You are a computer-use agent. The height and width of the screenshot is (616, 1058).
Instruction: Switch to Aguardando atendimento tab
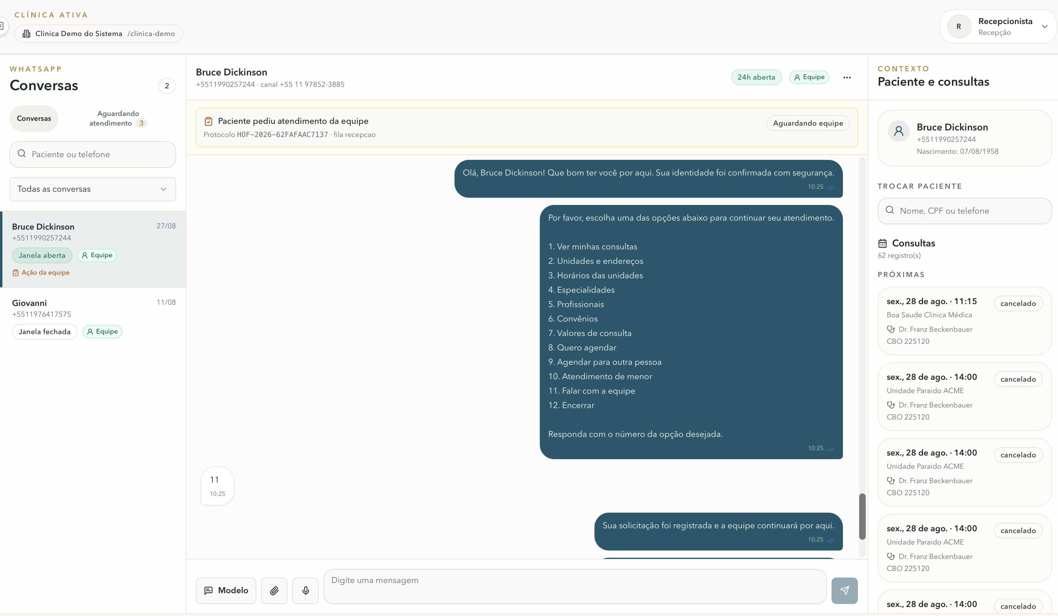click(118, 118)
